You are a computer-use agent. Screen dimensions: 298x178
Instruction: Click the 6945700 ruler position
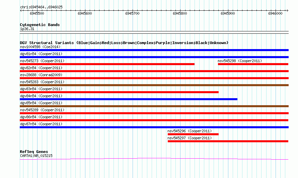(133, 13)
